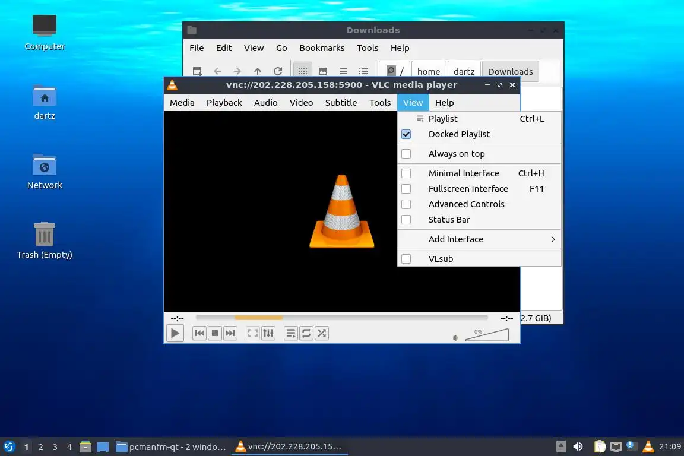684x456 pixels.
Task: Switch file manager to icon view
Action: pos(303,71)
